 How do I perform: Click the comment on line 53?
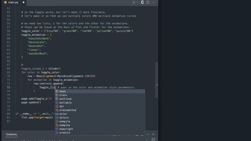click(x=64, y=12)
